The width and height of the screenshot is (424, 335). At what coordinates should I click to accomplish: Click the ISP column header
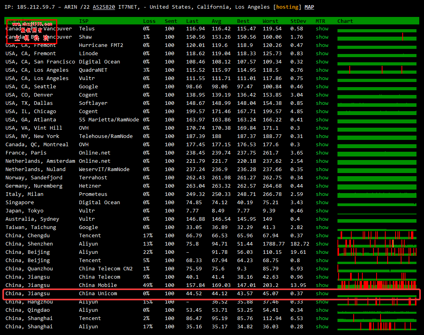click(83, 21)
